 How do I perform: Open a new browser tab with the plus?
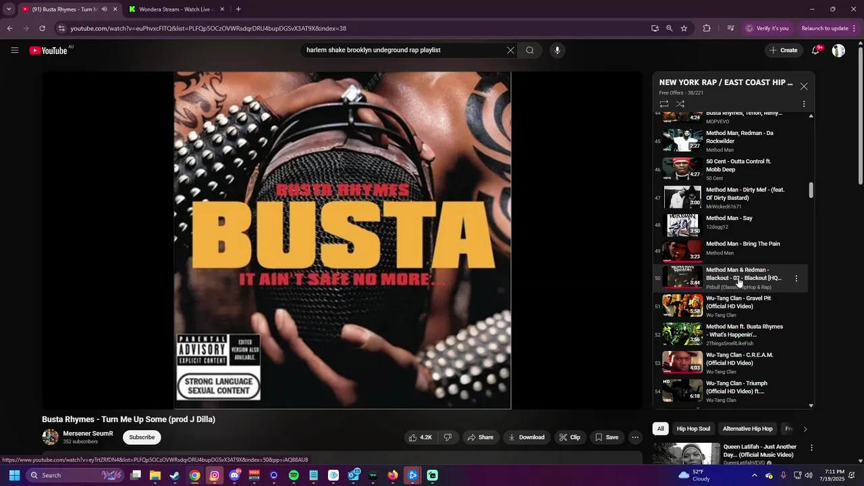pos(238,9)
